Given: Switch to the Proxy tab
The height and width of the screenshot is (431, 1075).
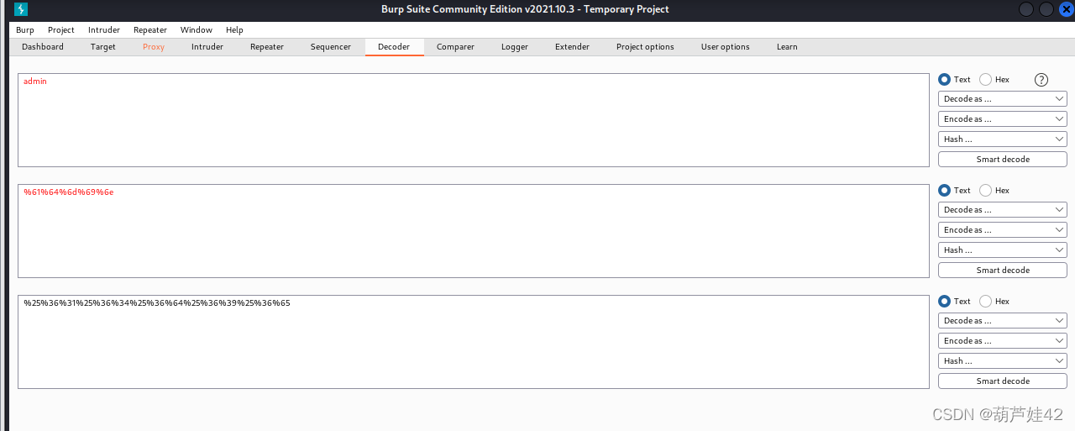Looking at the screenshot, I should click(154, 47).
